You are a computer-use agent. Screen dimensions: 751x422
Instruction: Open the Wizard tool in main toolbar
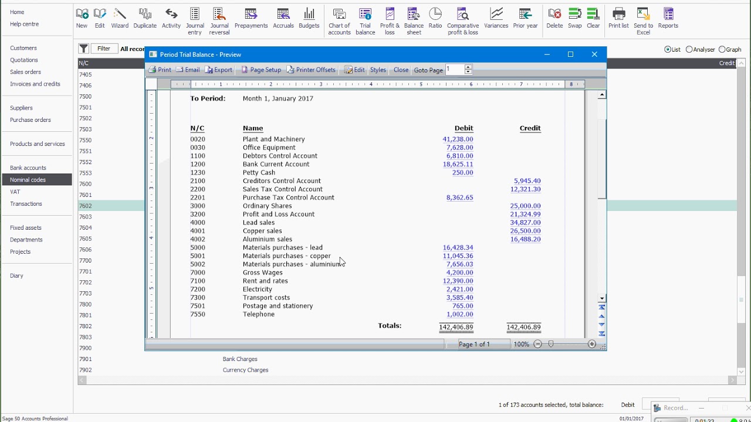[120, 18]
